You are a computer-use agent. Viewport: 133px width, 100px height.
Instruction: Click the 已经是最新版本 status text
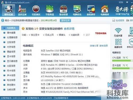61,98
